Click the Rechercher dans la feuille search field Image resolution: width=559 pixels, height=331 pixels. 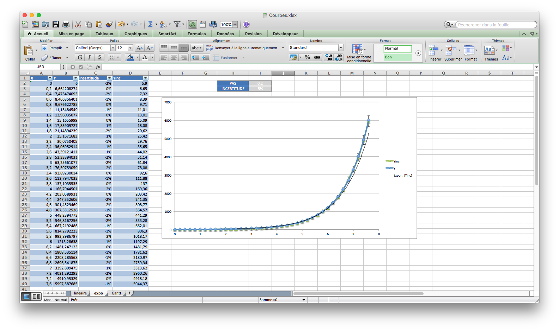(496, 25)
